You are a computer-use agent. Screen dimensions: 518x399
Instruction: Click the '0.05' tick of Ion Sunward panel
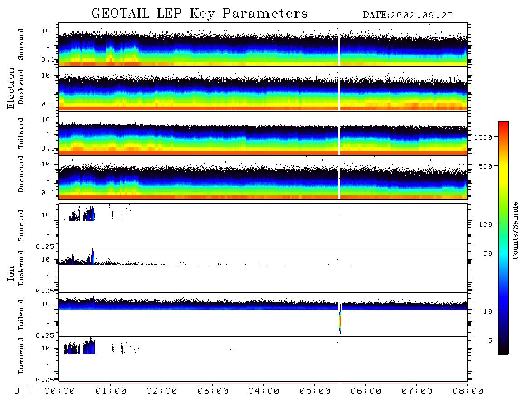tap(44, 247)
